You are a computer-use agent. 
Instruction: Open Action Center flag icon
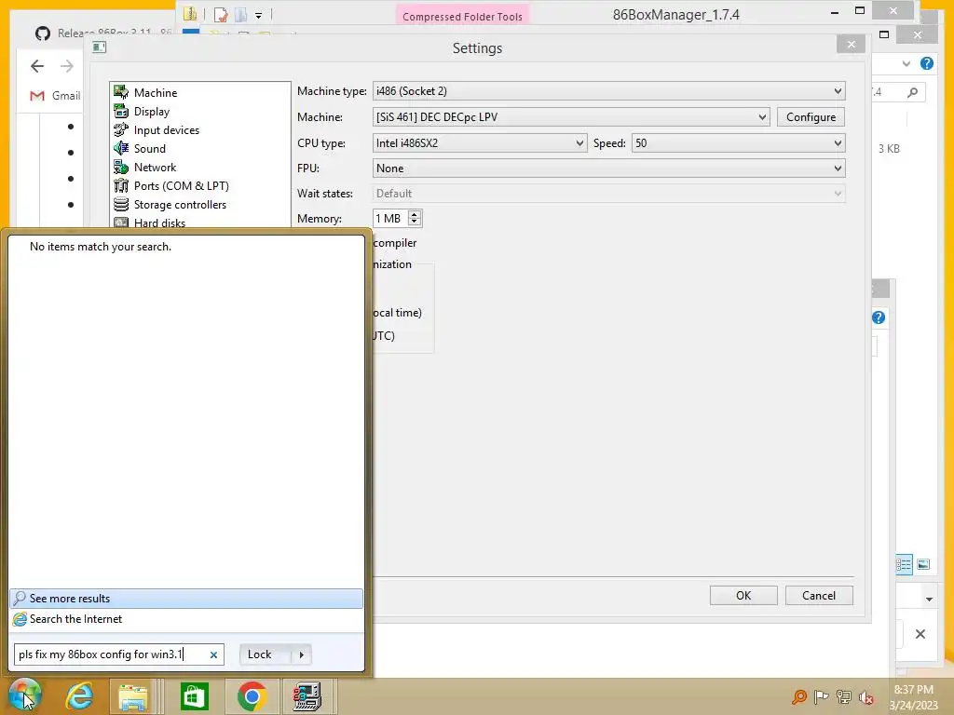tap(822, 696)
